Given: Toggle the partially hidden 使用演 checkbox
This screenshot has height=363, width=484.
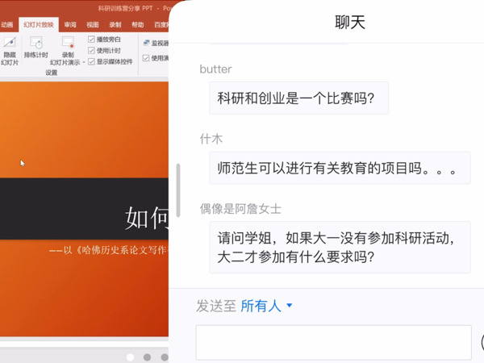Looking at the screenshot, I should click(146, 58).
